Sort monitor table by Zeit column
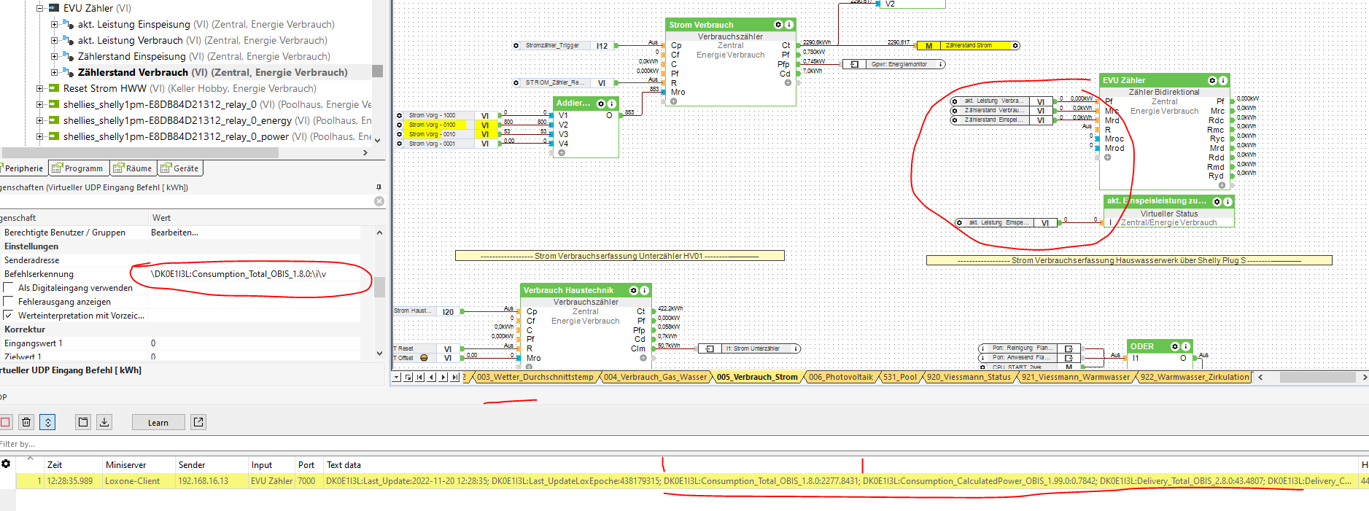The width and height of the screenshot is (1369, 511). [x=73, y=465]
